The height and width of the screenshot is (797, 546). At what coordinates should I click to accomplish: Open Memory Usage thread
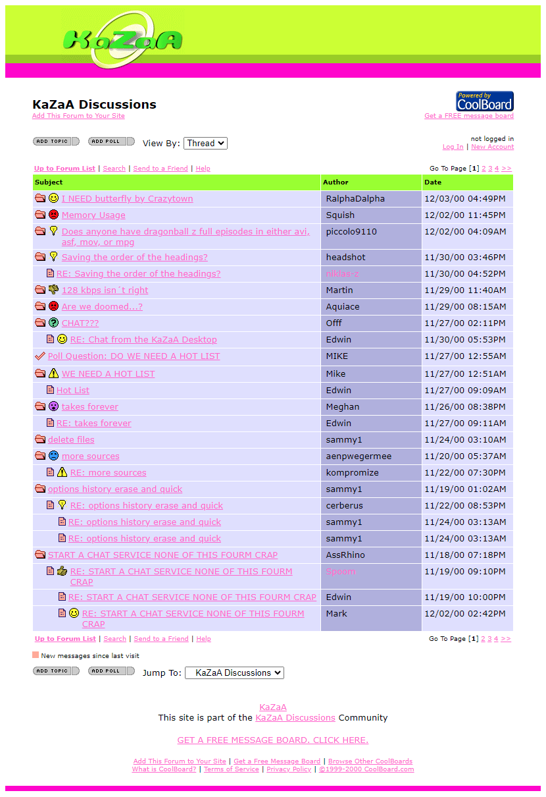93,215
